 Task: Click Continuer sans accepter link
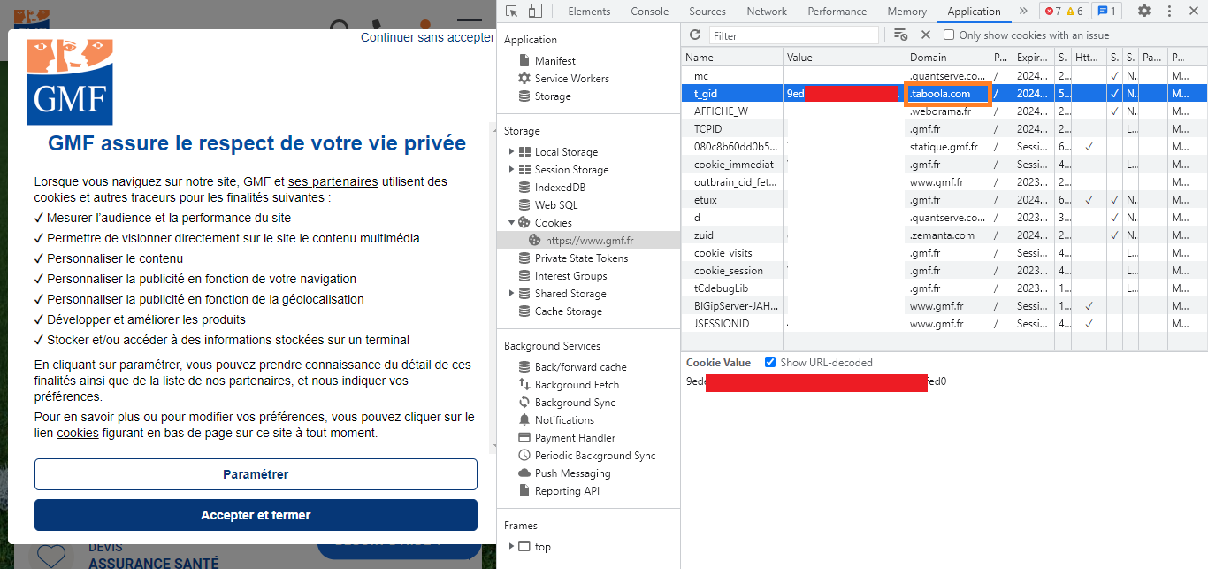[427, 37]
